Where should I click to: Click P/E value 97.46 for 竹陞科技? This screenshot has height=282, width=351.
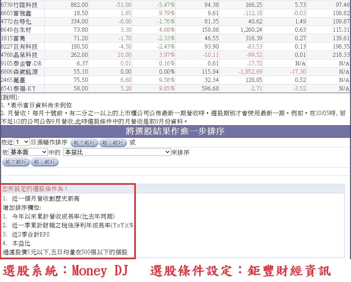pos(342,5)
